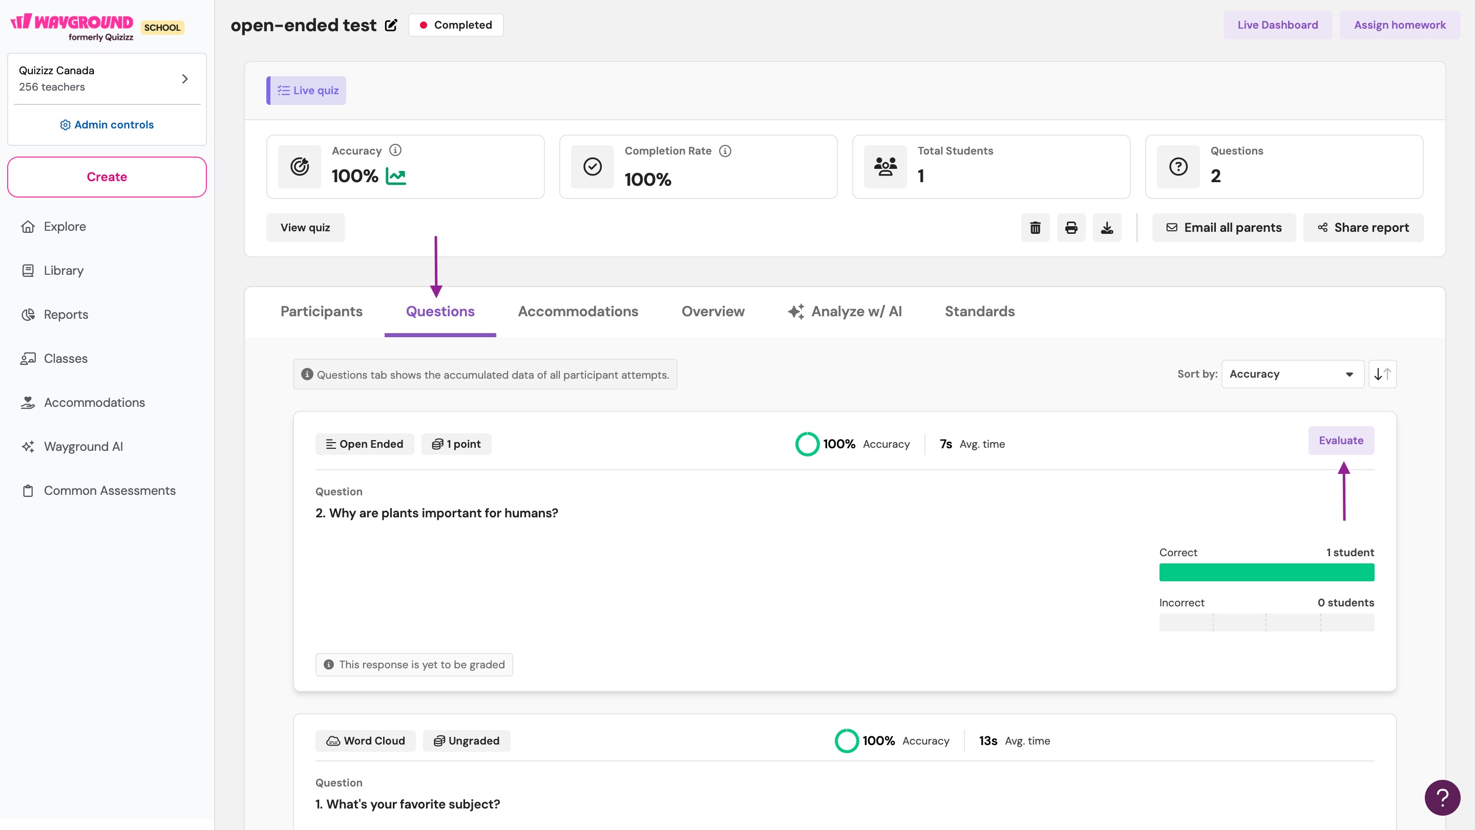
Task: Print the report using printer icon
Action: click(x=1071, y=228)
